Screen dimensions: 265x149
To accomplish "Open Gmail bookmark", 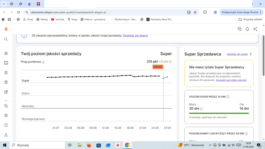I will pyautogui.click(x=28, y=19).
